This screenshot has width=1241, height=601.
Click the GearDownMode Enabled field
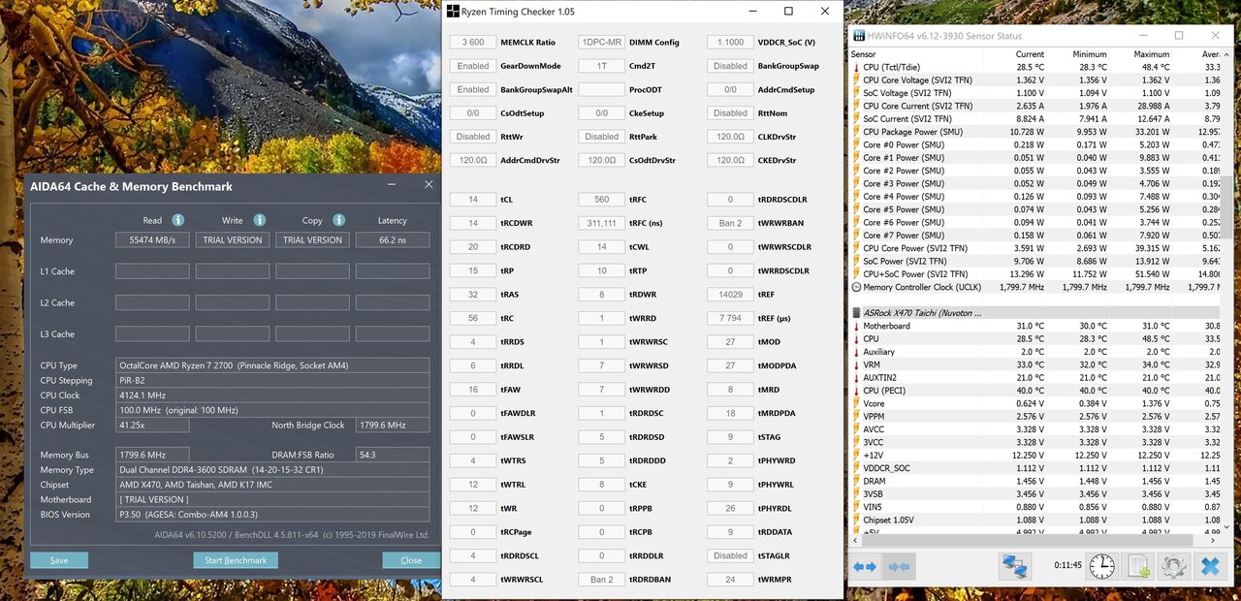473,66
